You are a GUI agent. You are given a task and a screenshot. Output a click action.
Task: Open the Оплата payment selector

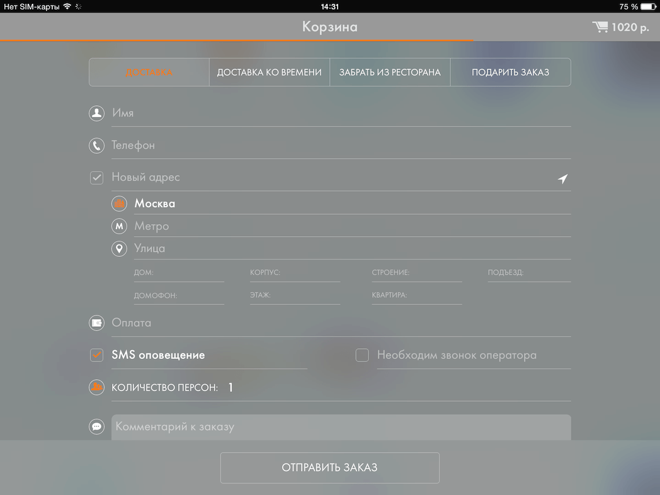point(341,323)
